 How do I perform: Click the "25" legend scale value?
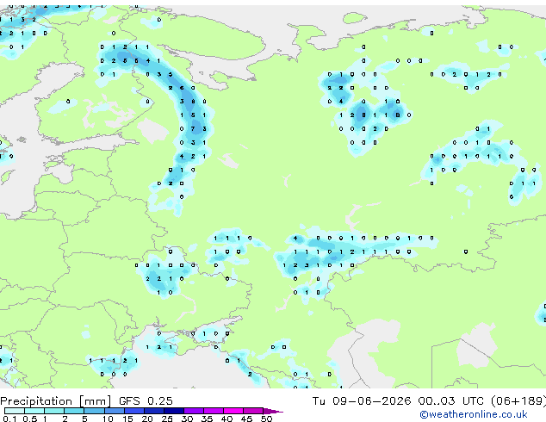[167, 419]
